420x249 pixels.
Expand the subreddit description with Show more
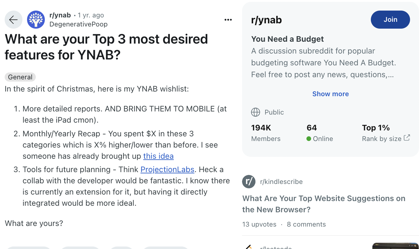coord(330,94)
